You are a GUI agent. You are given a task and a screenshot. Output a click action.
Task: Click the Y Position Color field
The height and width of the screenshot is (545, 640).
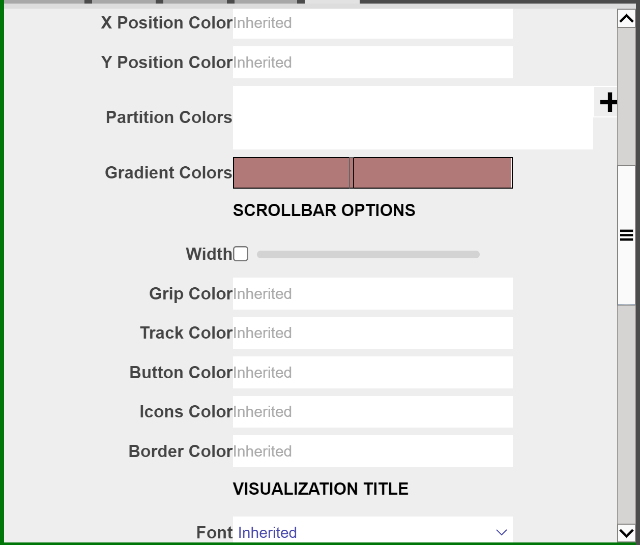coord(372,63)
